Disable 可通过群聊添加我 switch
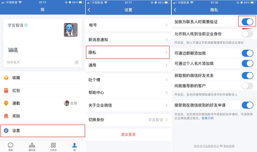This screenshot has width=257, height=152. [247, 53]
